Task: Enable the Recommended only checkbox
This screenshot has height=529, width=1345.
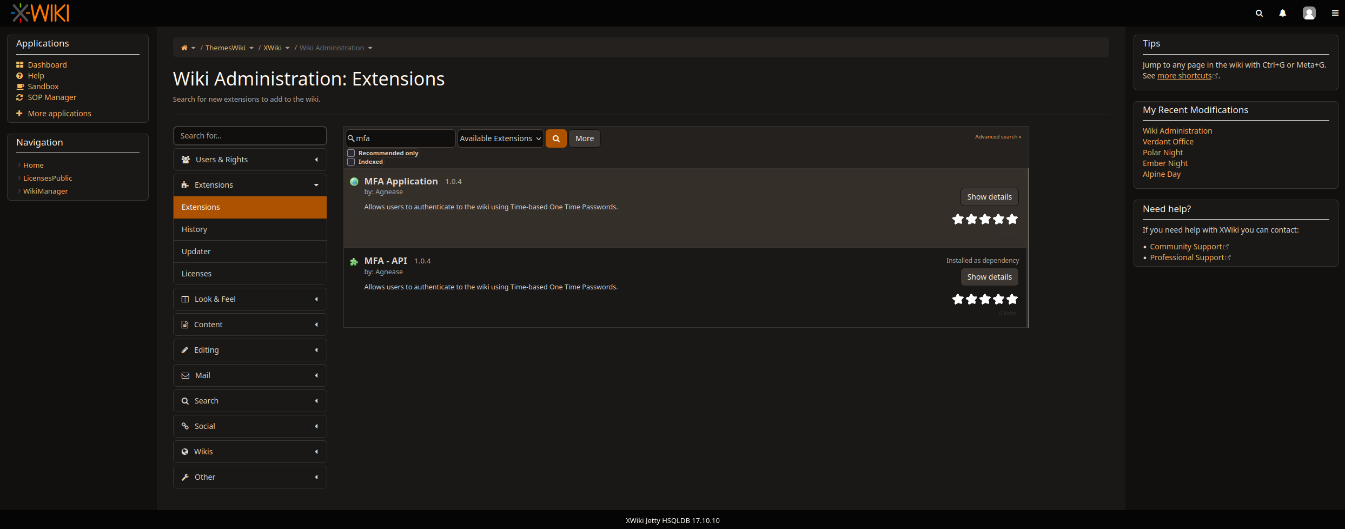Action: point(351,153)
